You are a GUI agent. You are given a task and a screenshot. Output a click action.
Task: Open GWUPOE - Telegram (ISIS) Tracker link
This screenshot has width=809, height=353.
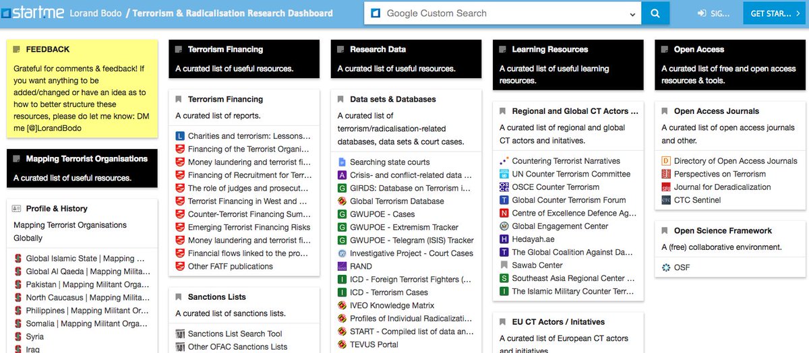pyautogui.click(x=412, y=240)
